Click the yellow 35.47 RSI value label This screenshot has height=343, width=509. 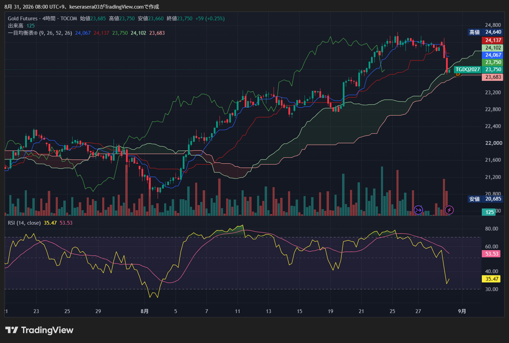click(x=491, y=279)
